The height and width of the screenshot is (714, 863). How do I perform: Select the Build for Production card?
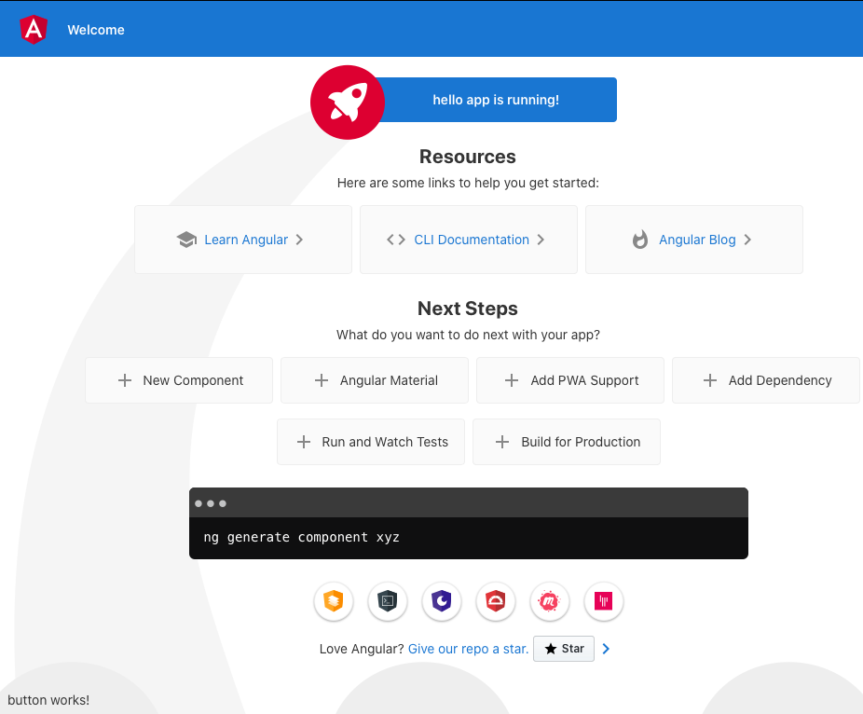[x=567, y=442]
